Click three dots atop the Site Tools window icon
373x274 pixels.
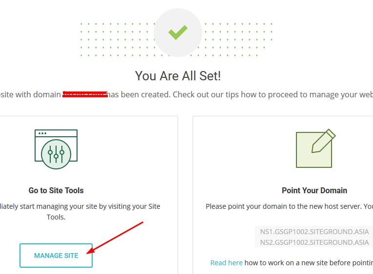pyautogui.click(x=42, y=133)
